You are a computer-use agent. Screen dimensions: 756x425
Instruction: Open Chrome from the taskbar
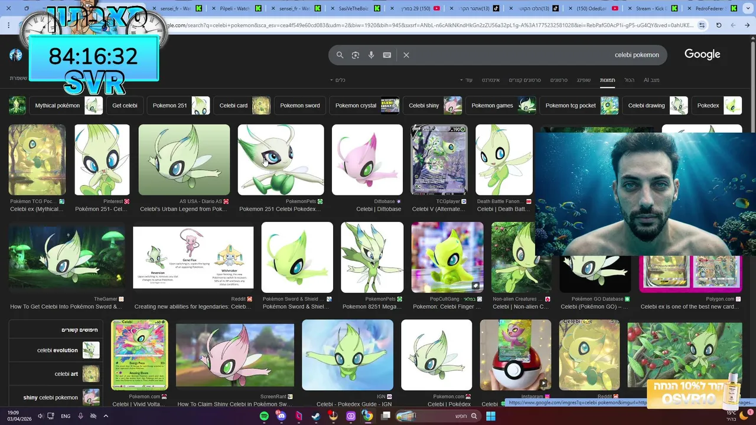[x=368, y=416]
